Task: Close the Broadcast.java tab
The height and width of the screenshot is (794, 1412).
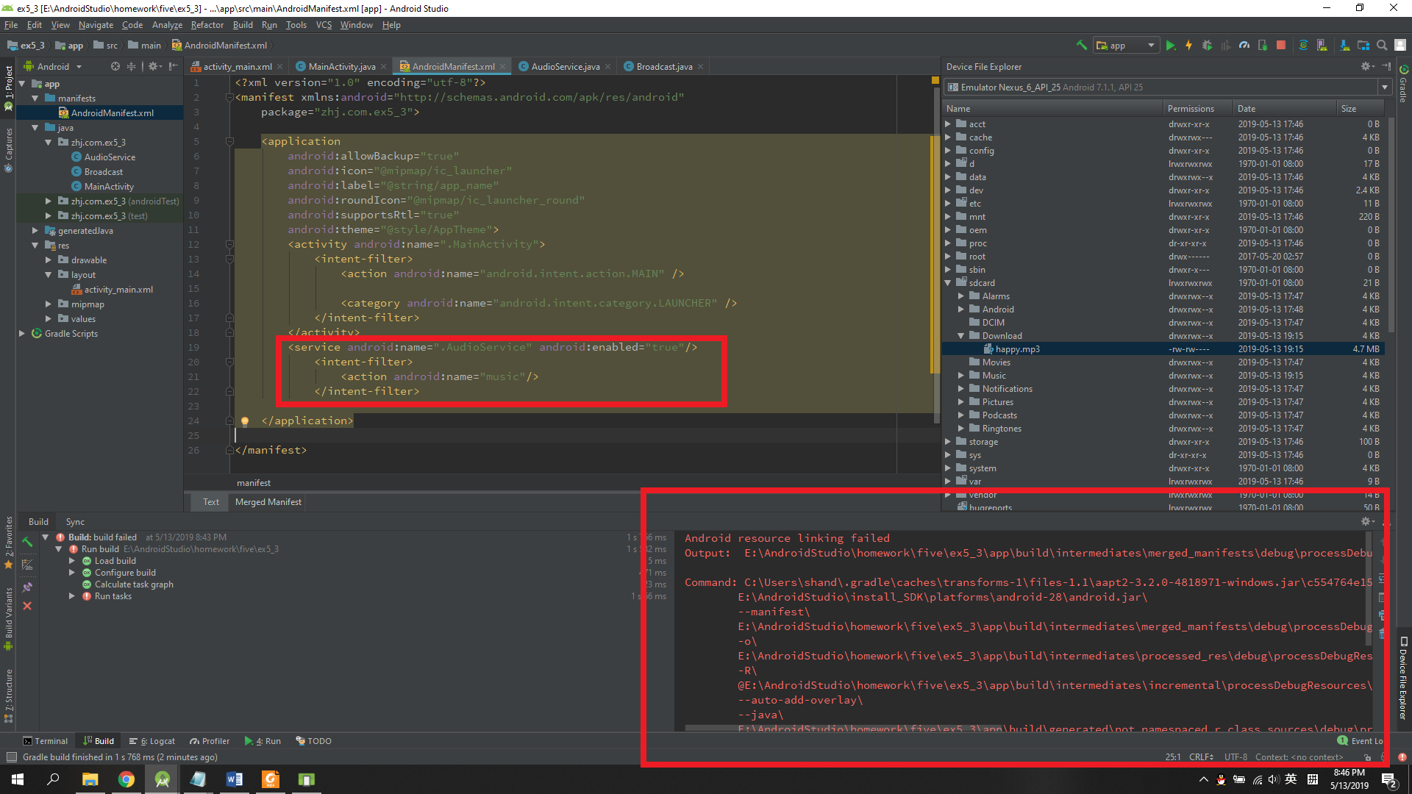Action: coord(701,67)
